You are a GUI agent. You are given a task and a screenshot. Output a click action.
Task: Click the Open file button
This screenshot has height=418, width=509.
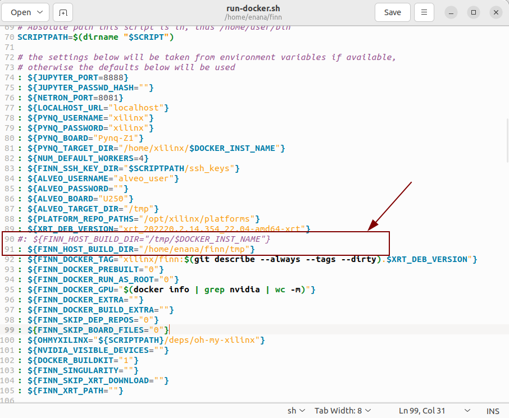pyautogui.click(x=21, y=12)
